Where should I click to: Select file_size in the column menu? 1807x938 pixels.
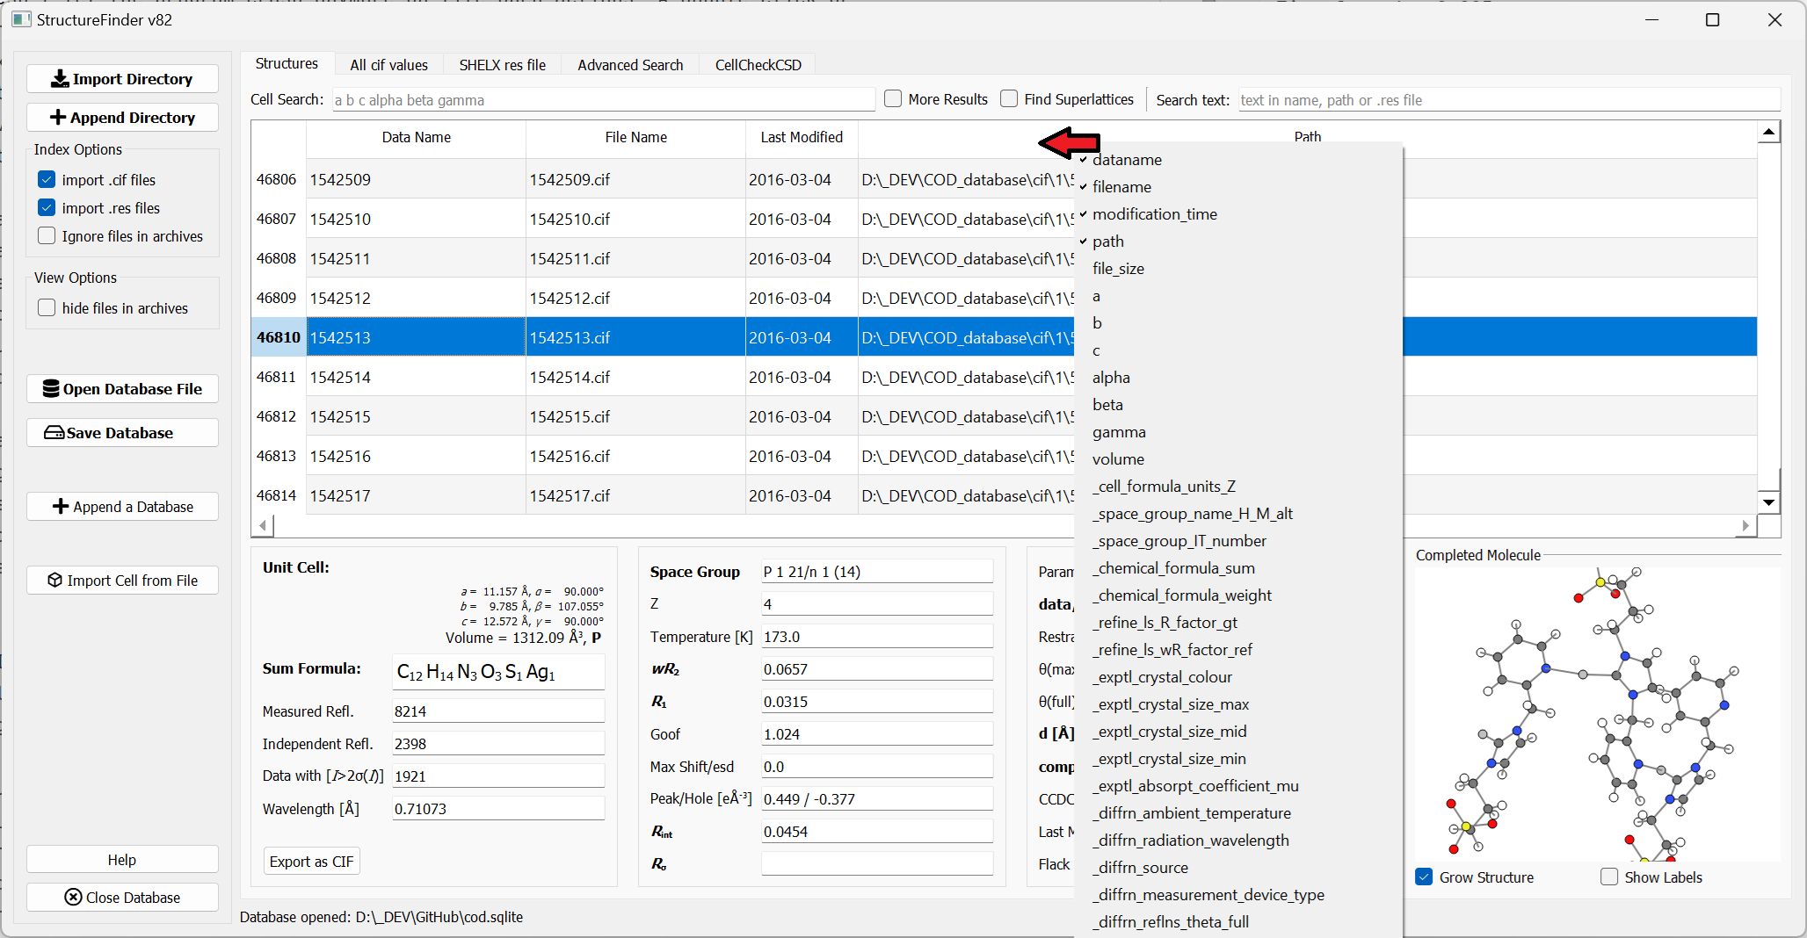click(x=1118, y=269)
